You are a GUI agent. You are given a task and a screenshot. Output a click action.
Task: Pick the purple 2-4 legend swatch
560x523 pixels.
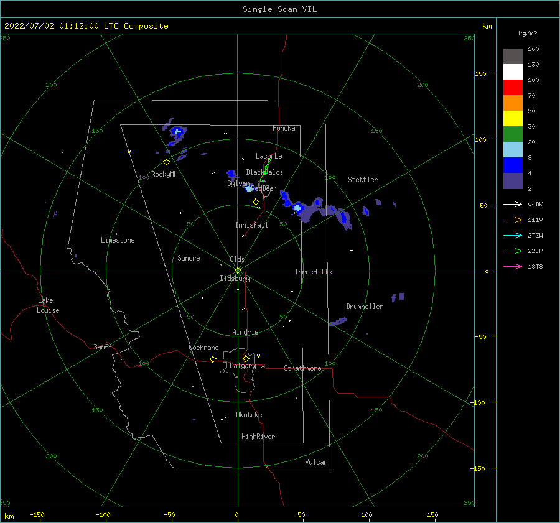[x=513, y=181]
